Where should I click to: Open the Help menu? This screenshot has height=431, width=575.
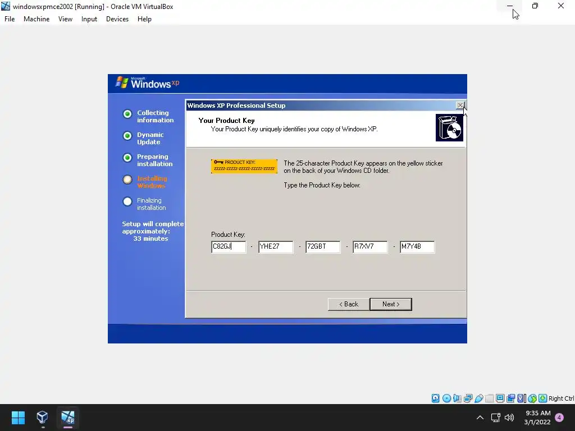point(144,19)
